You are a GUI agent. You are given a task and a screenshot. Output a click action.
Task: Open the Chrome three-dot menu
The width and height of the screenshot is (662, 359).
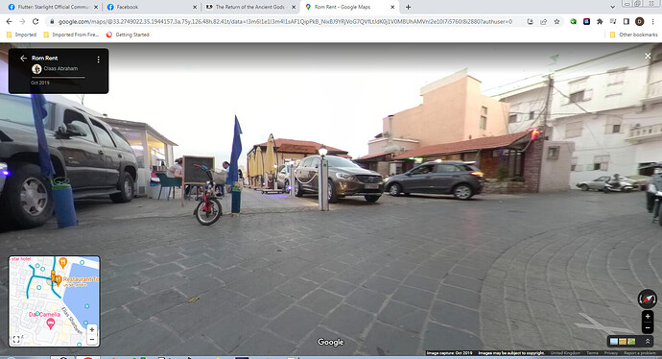point(653,21)
